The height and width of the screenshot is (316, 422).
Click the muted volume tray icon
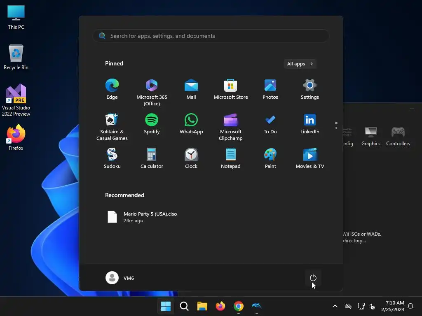coord(372,306)
